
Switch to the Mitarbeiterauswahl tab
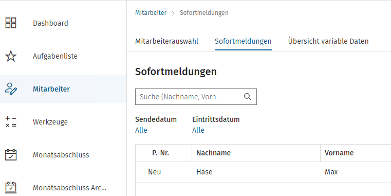click(166, 41)
